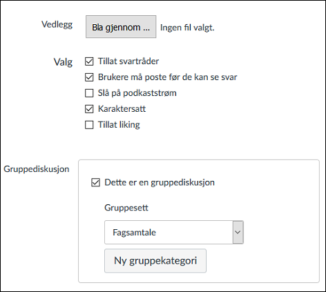
Task: Uncheck Dette er en gruppediskusjon box
Action: tap(95, 182)
